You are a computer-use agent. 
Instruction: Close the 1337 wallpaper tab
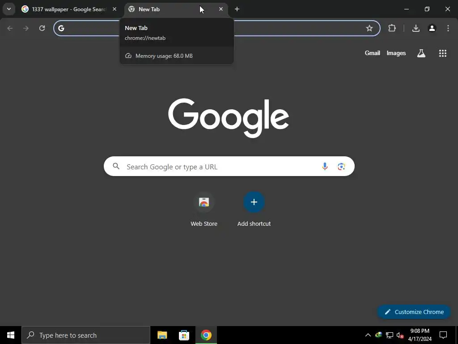(x=114, y=9)
